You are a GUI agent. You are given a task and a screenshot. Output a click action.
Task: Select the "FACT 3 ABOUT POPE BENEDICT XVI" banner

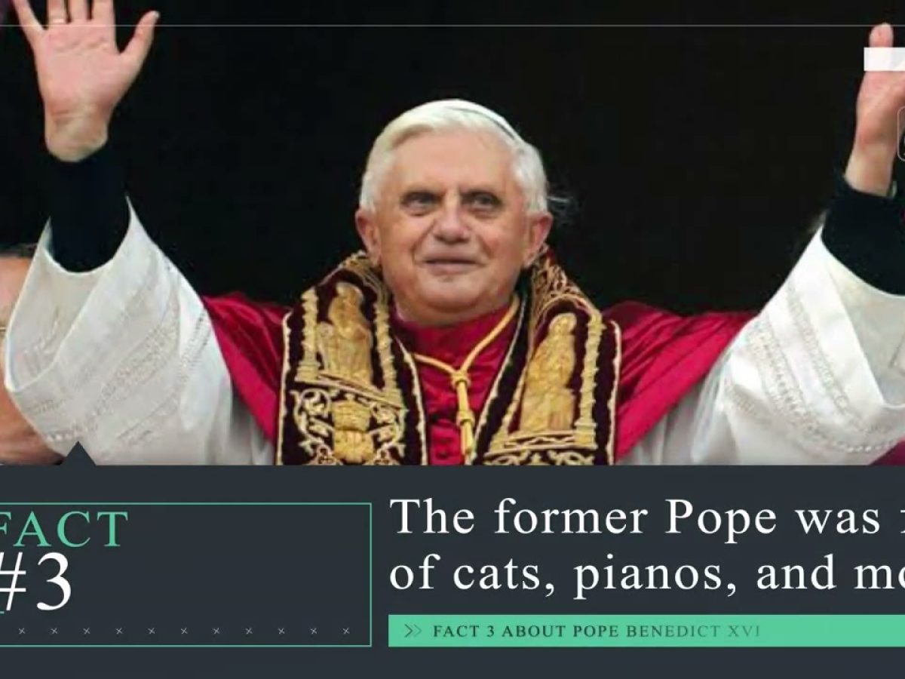tap(646, 631)
